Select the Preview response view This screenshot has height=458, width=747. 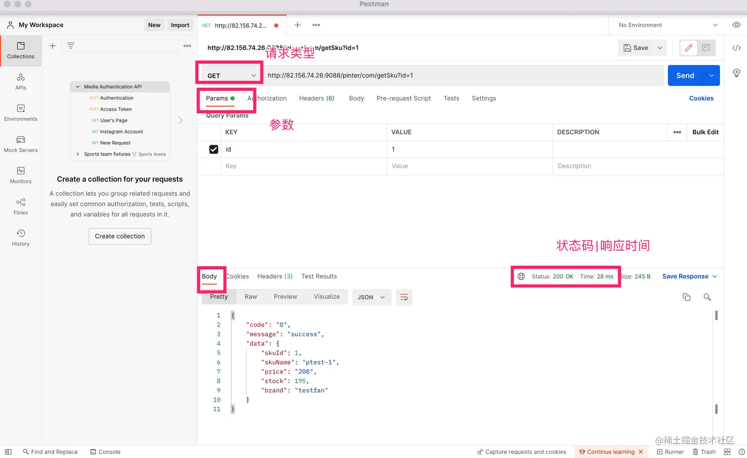tap(285, 297)
